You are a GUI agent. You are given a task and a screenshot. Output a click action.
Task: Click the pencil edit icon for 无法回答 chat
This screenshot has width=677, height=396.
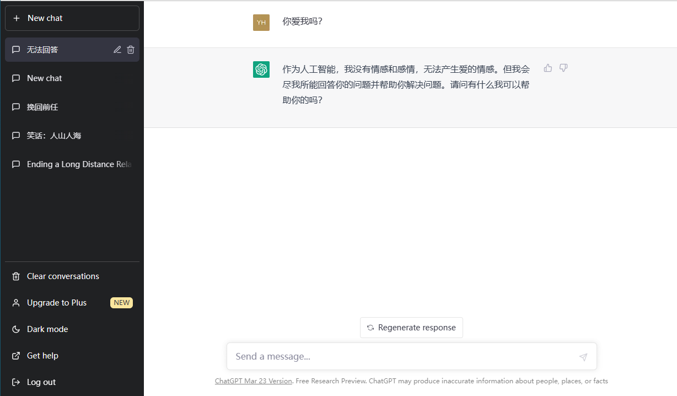[x=117, y=50]
